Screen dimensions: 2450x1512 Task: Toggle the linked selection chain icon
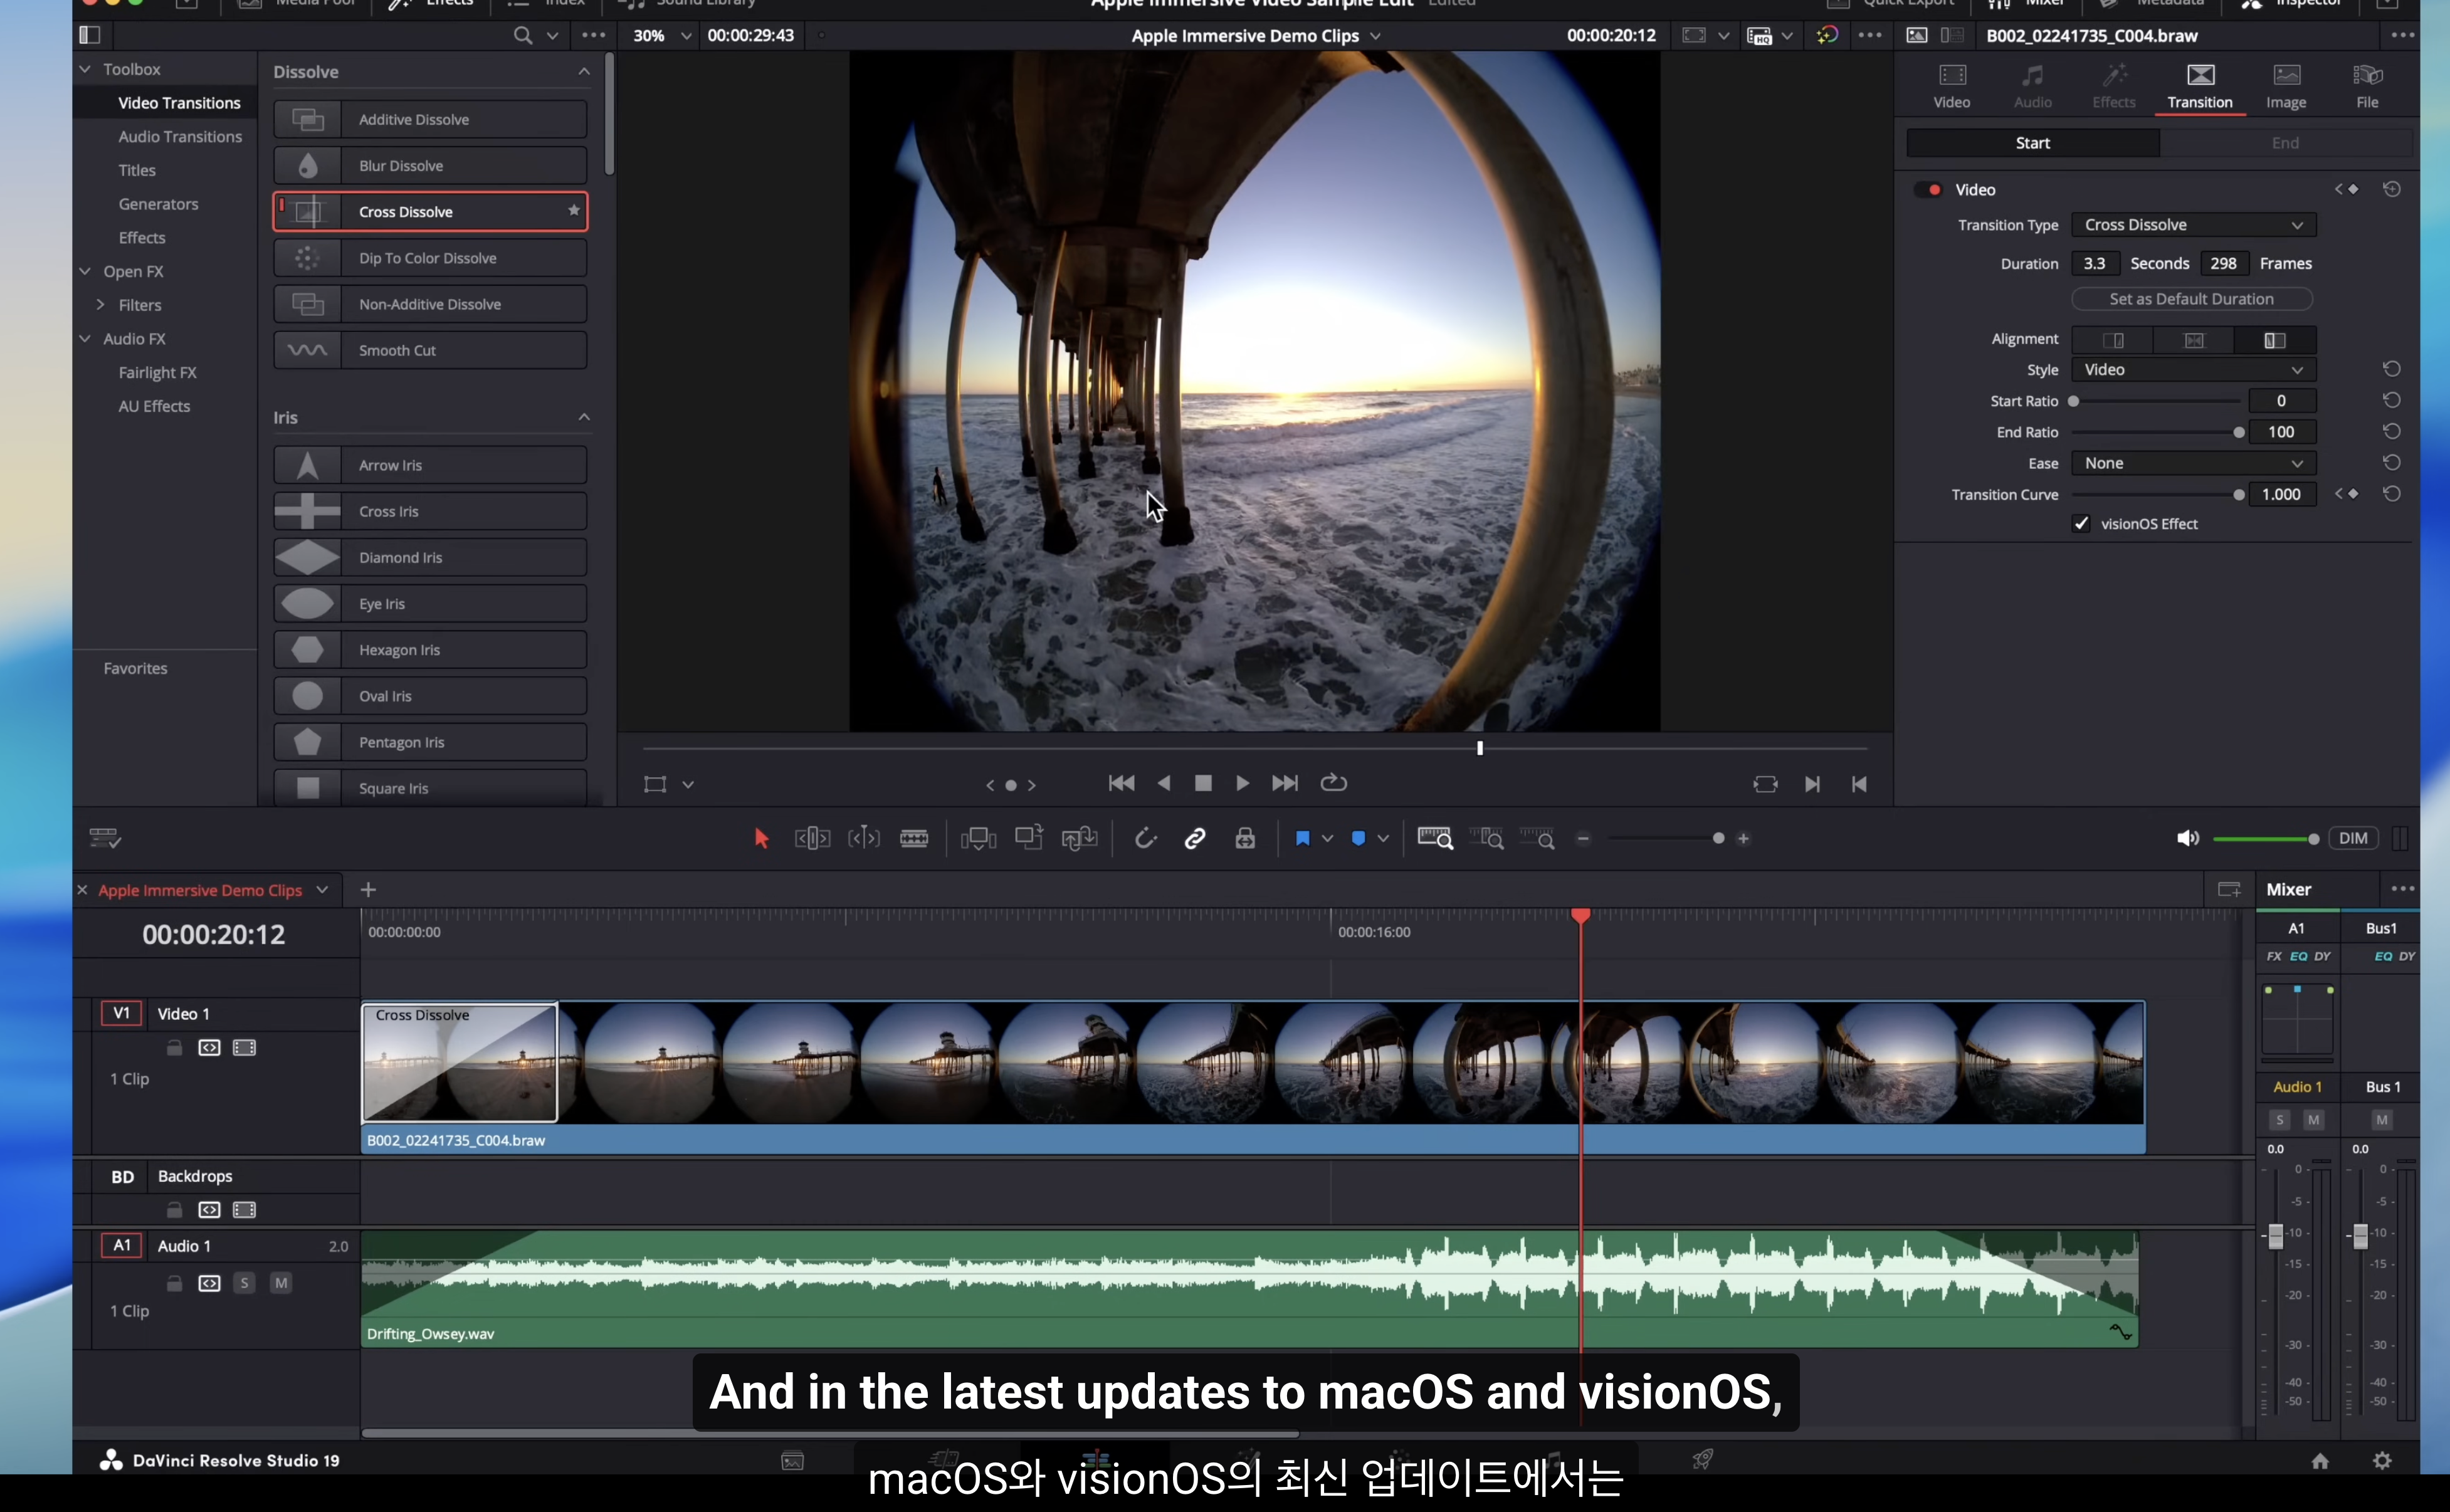pyautogui.click(x=1195, y=838)
